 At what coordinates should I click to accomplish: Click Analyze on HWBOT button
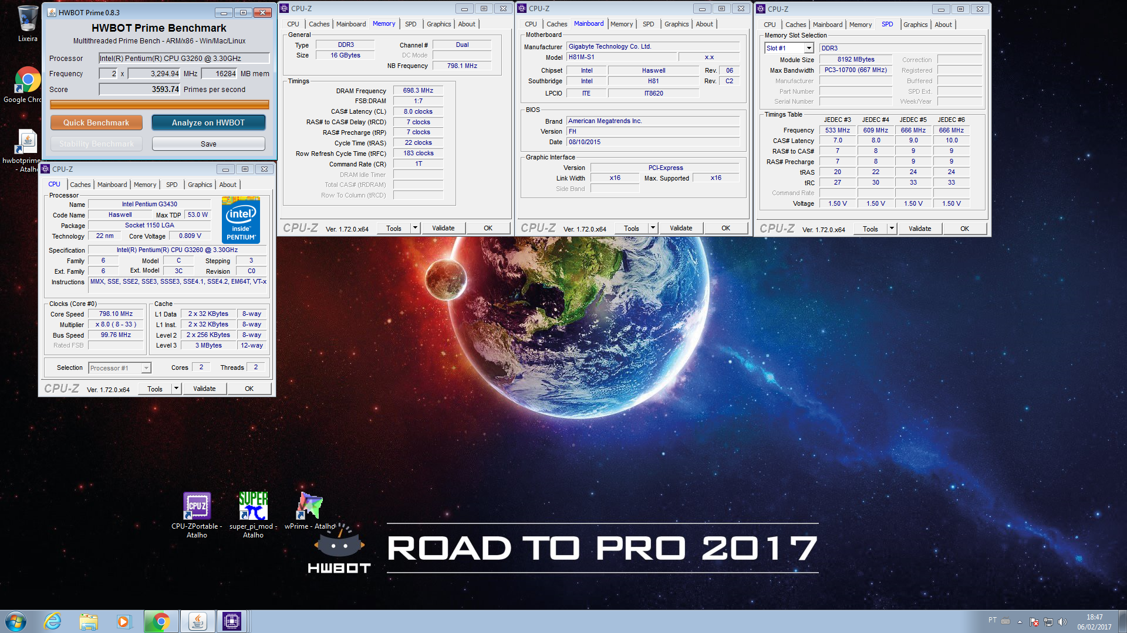[208, 122]
